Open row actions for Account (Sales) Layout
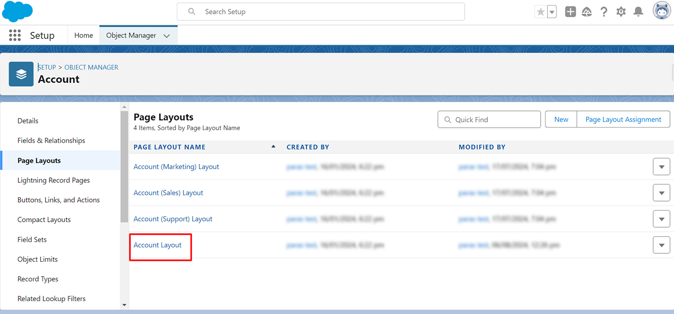This screenshot has height=314, width=674. coord(661,193)
